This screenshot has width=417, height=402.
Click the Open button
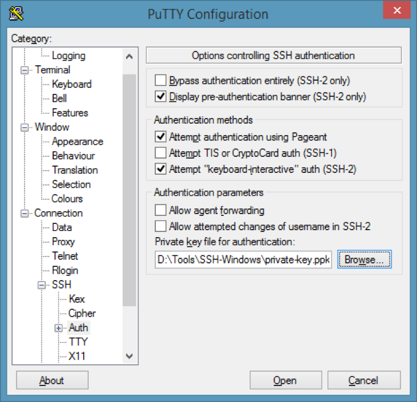[286, 380]
